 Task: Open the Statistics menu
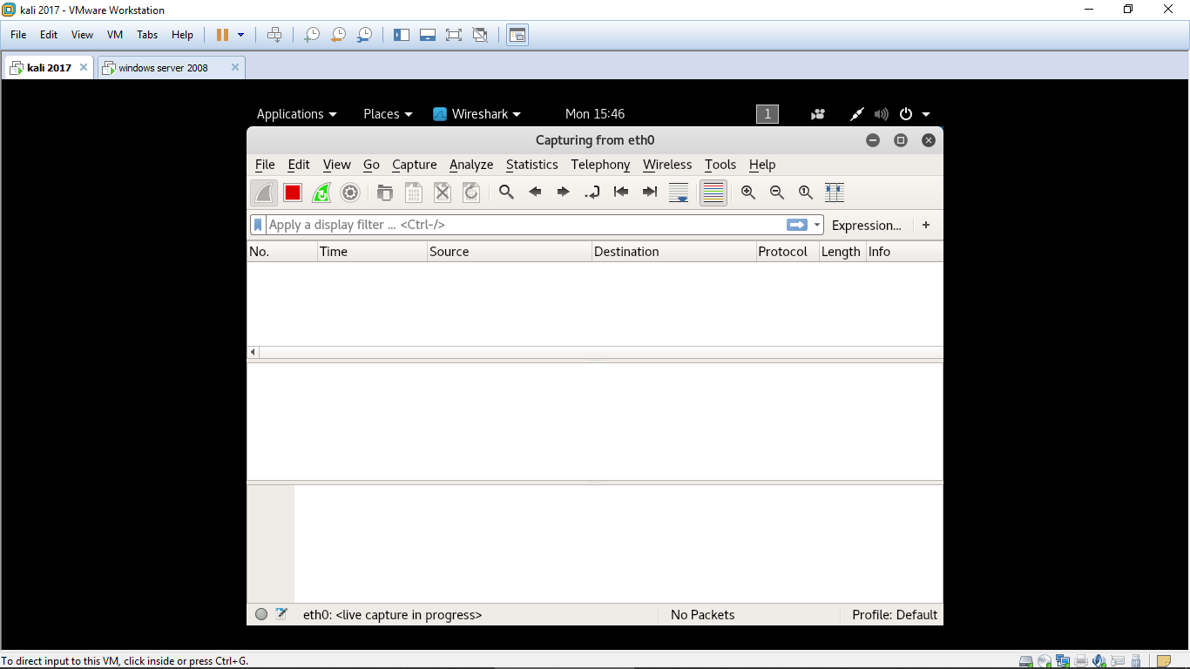click(531, 165)
